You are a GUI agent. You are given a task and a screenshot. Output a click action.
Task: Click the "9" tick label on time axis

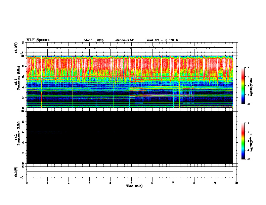(215, 183)
